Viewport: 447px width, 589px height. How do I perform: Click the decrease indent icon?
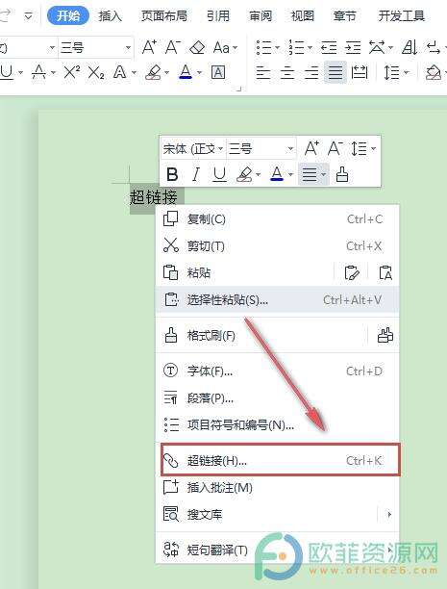329,48
